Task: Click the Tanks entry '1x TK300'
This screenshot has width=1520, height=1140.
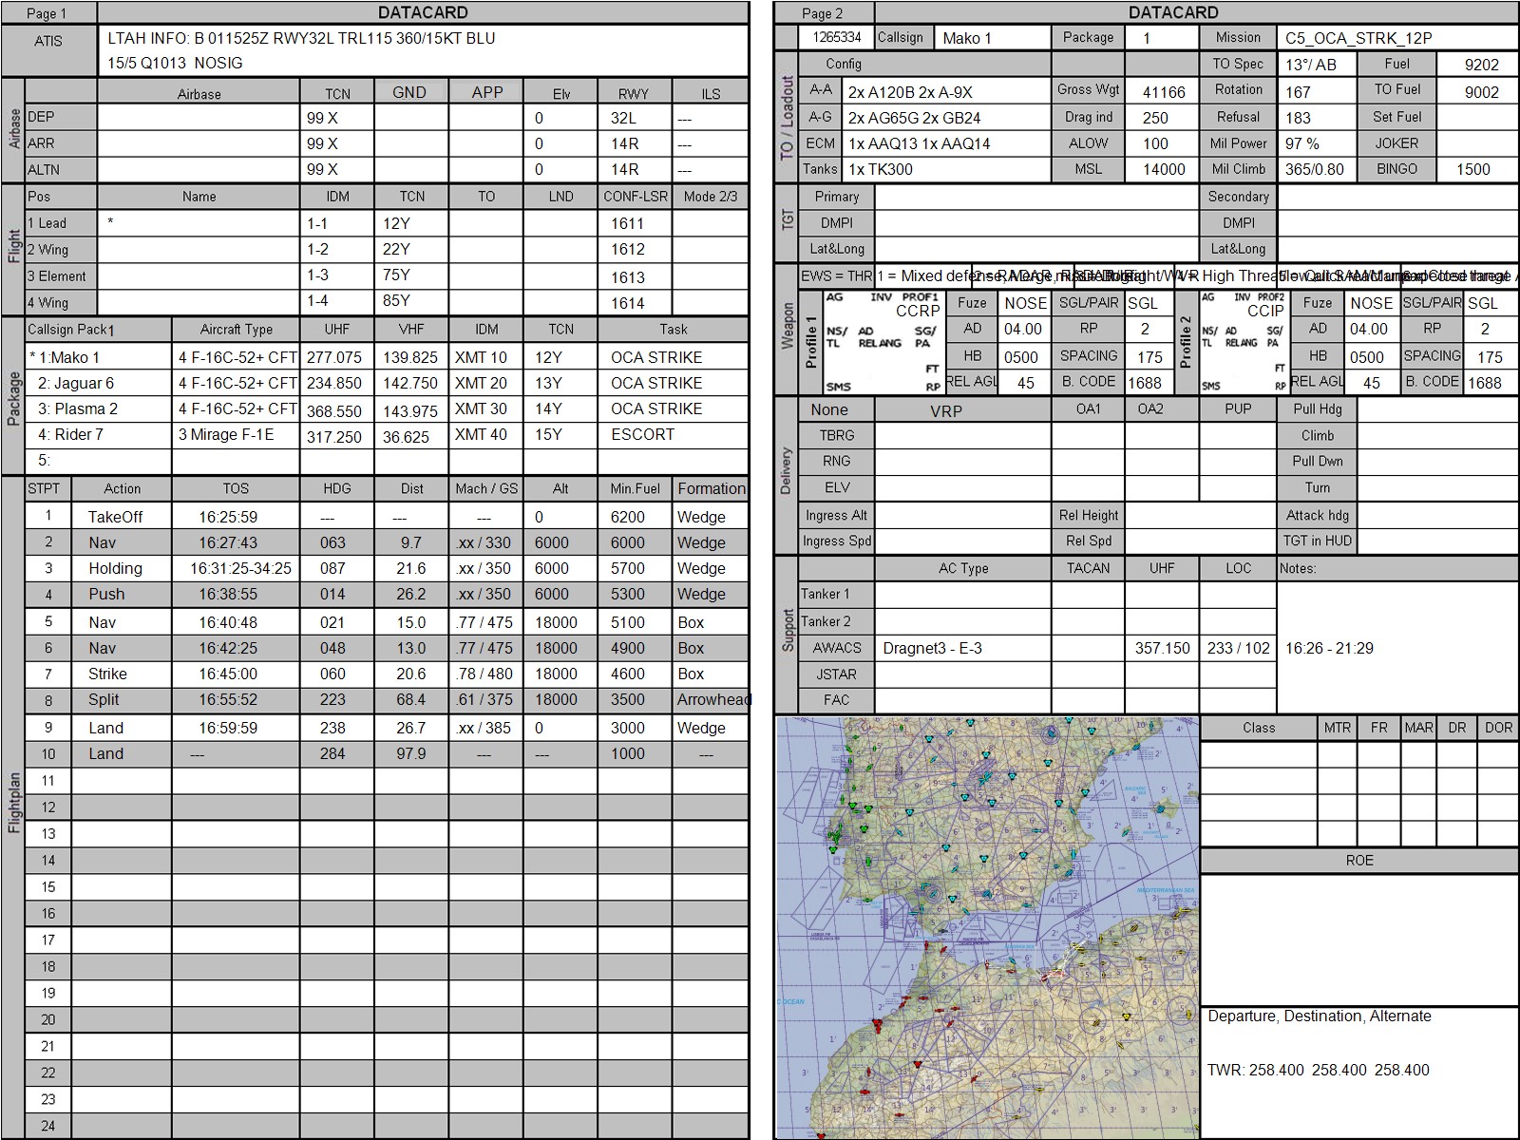Action: click(880, 170)
